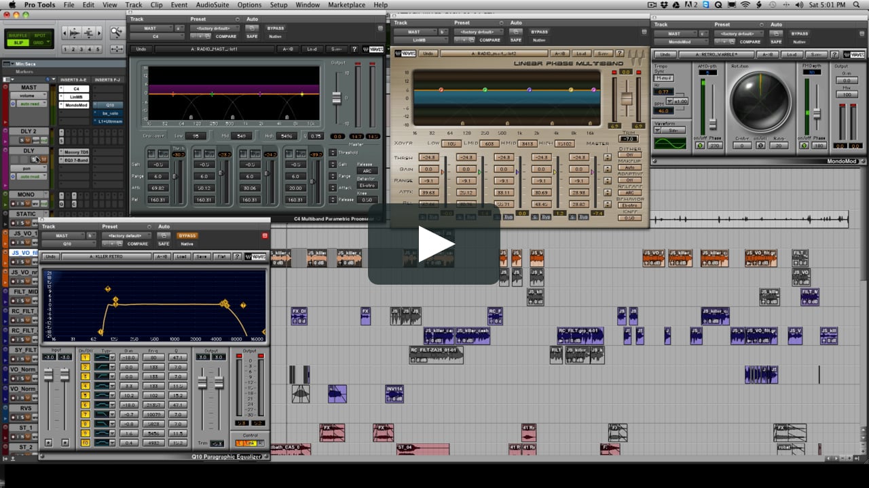
Task: Toggle Q10 band 10 on/off
Action: pos(86,443)
